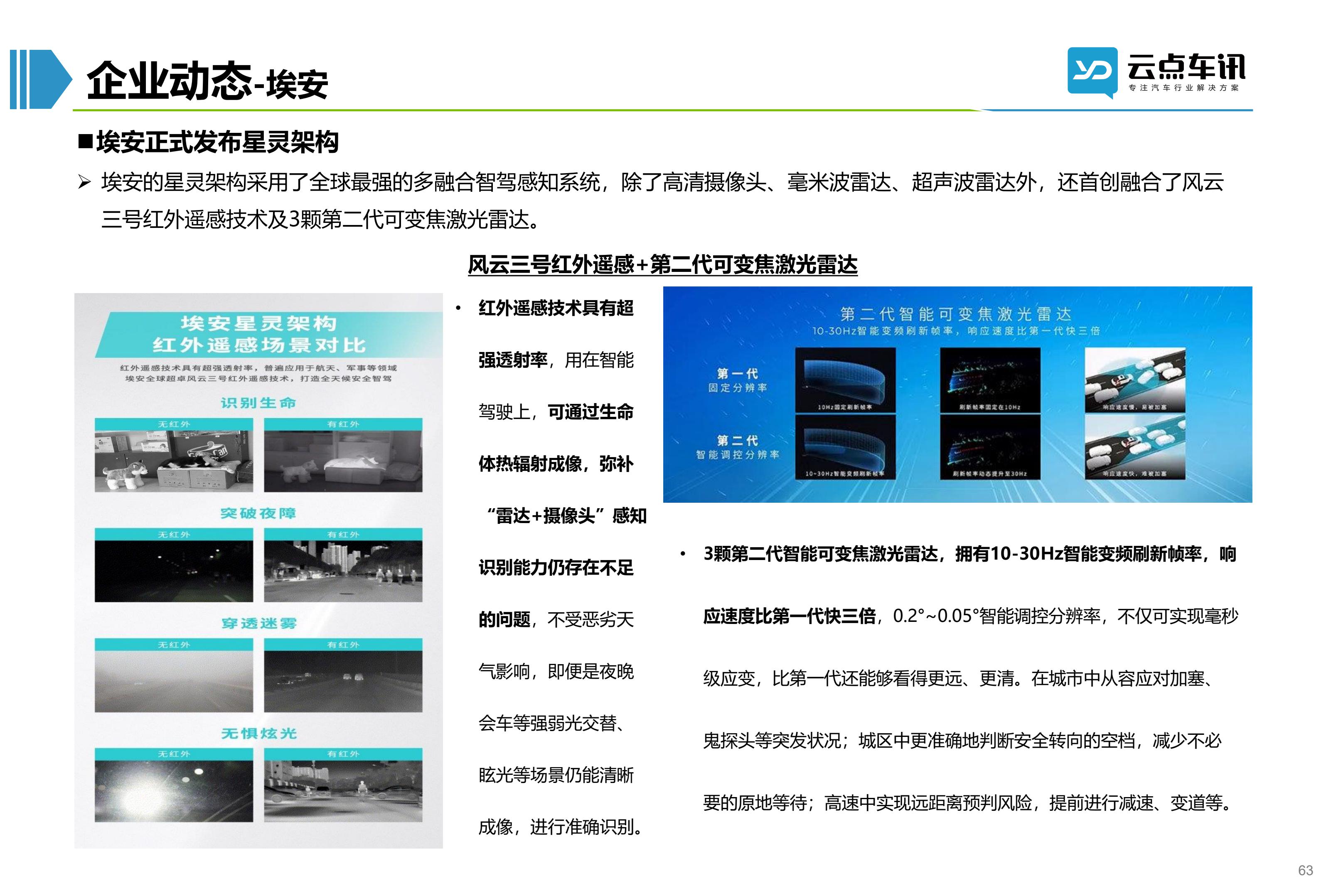Open 突破夜障 有红外 night street photo
This screenshot has height=883, width=1326.
click(x=343, y=571)
